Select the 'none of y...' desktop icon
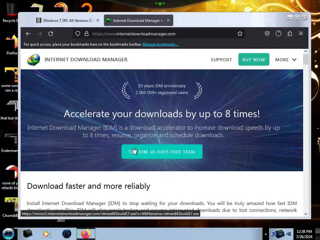This screenshot has width=320, height=240. 9,177
